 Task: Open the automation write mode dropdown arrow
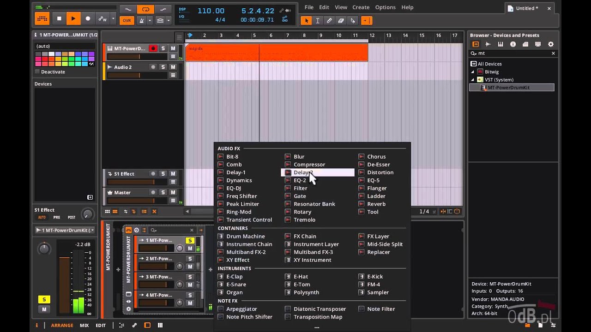coord(113,19)
